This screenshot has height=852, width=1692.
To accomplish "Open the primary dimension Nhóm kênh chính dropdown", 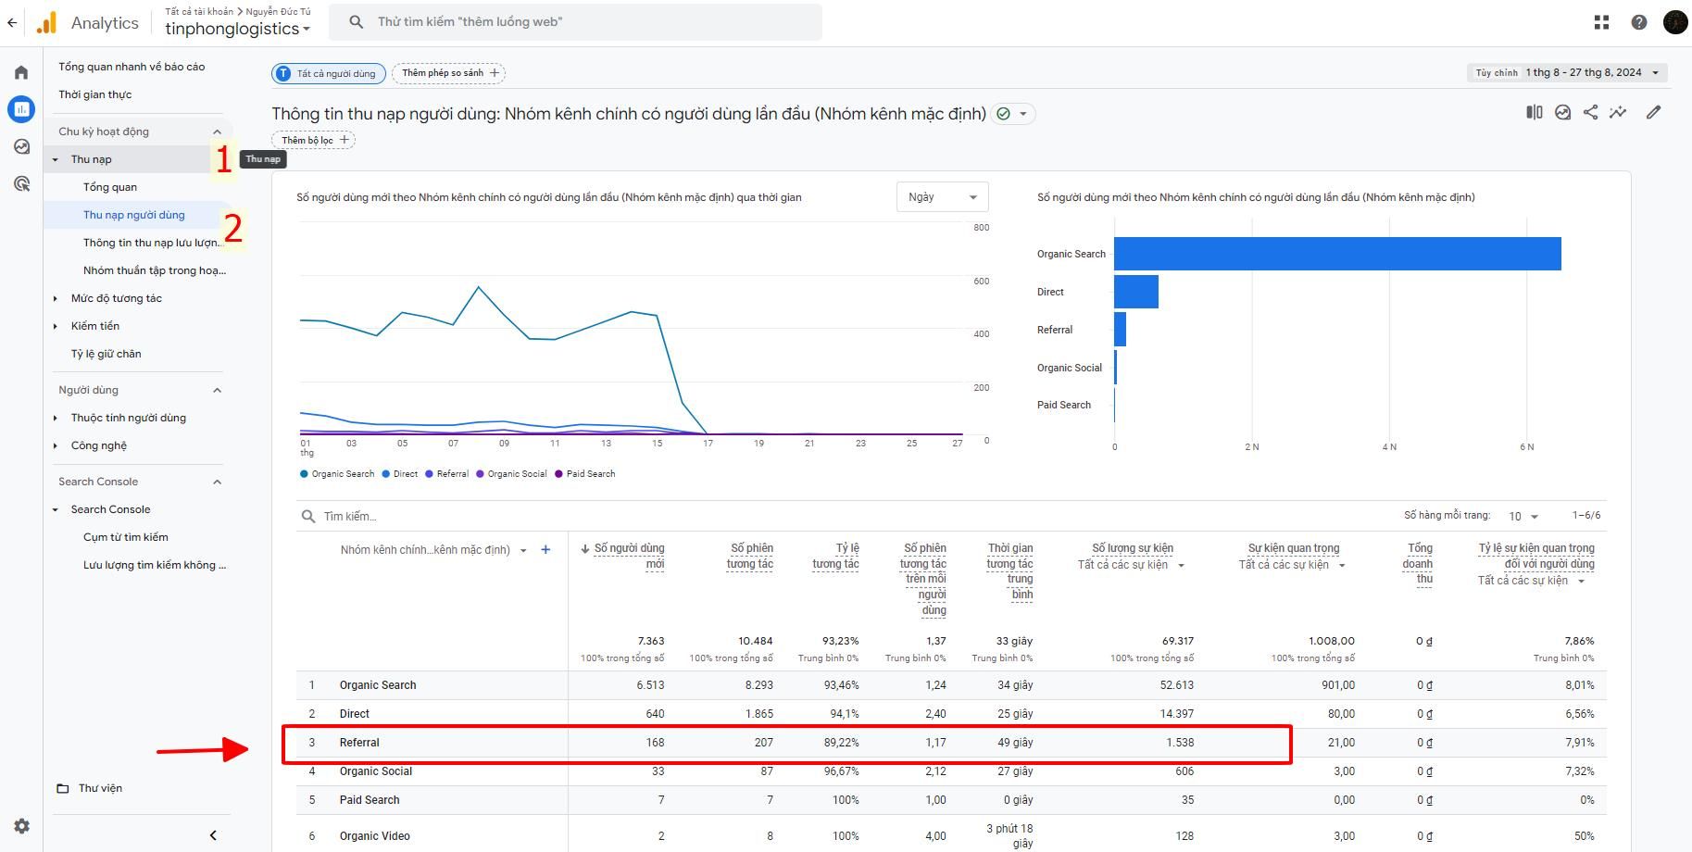I will pyautogui.click(x=433, y=550).
